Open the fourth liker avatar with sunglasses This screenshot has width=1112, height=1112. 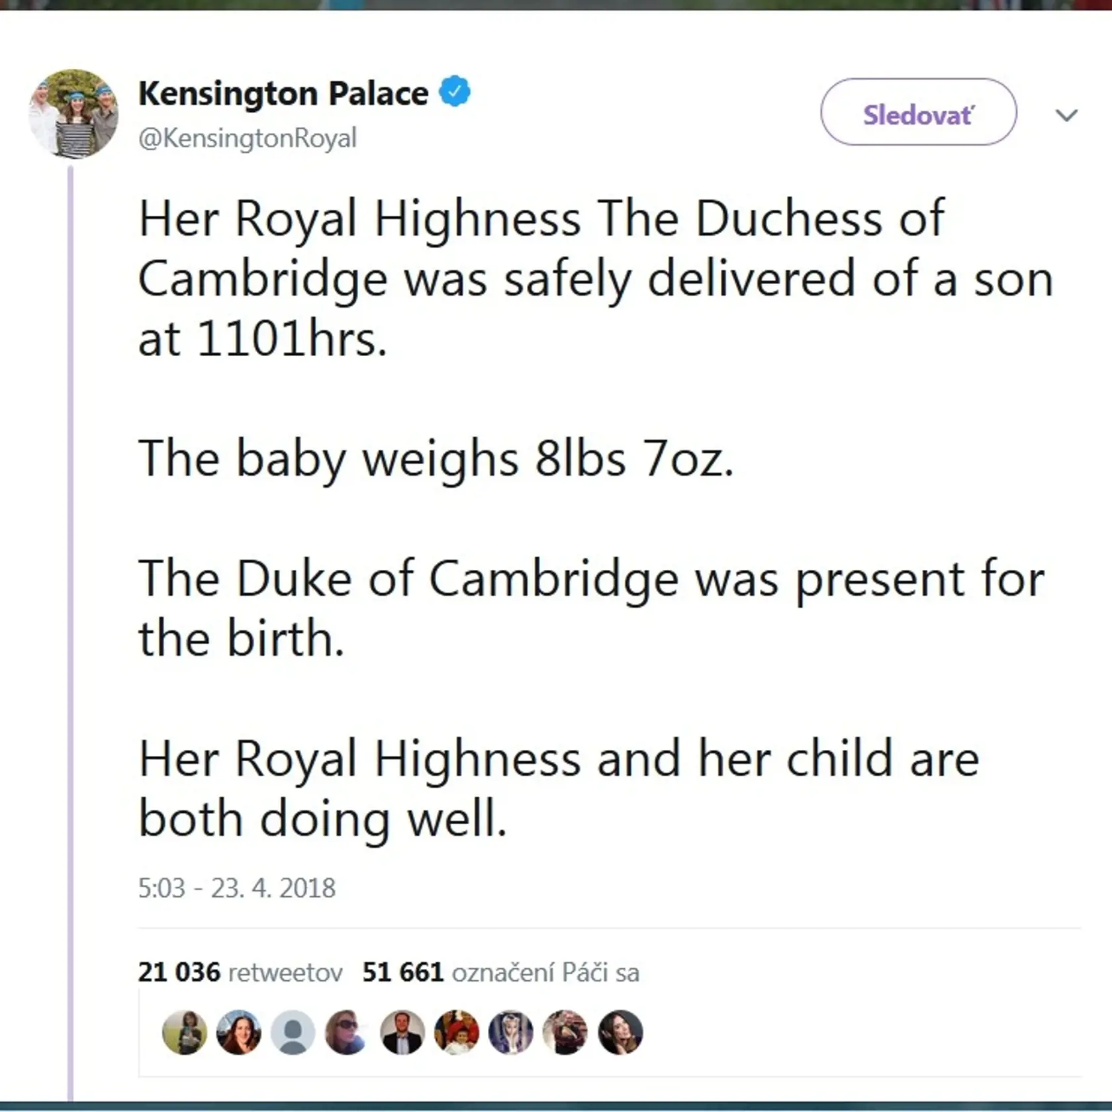coord(347,1033)
